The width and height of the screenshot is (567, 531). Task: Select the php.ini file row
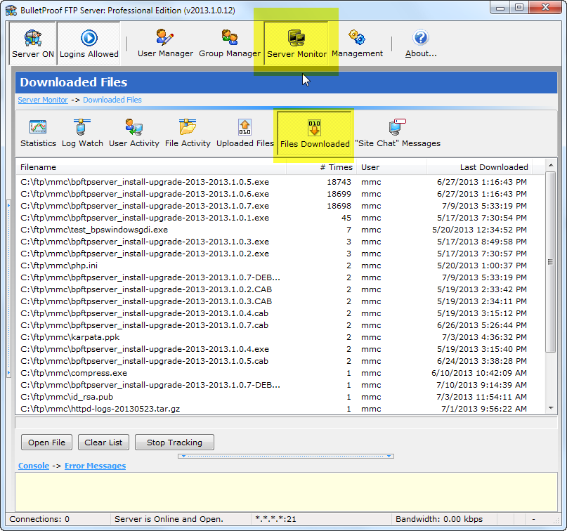280,265
